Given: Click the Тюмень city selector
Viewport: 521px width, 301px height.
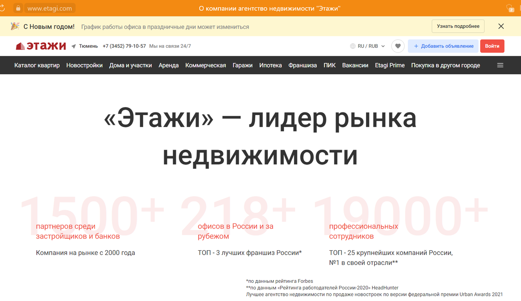Looking at the screenshot, I should [89, 46].
